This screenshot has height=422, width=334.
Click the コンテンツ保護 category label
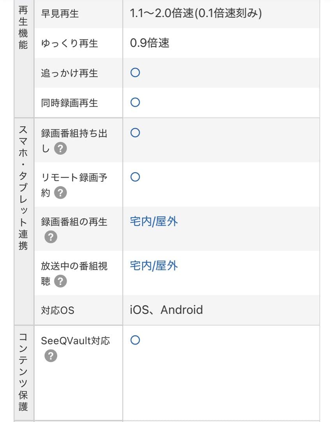pyautogui.click(x=23, y=371)
